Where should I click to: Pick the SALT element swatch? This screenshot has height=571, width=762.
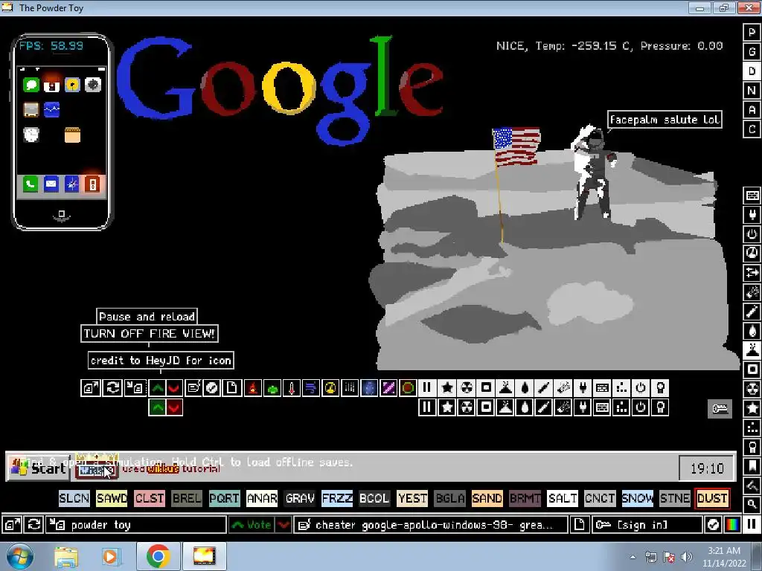pos(563,498)
